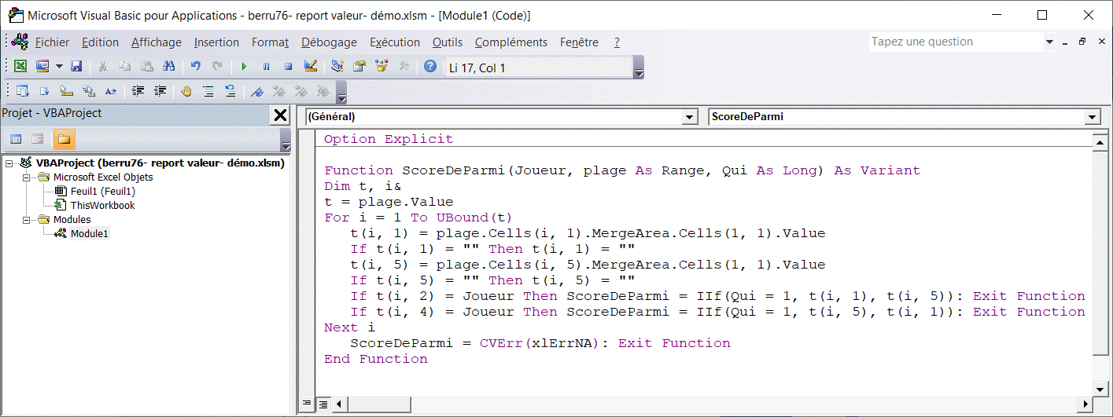The width and height of the screenshot is (1113, 417).
Task: Click the Undo arrow icon
Action: [x=196, y=68]
